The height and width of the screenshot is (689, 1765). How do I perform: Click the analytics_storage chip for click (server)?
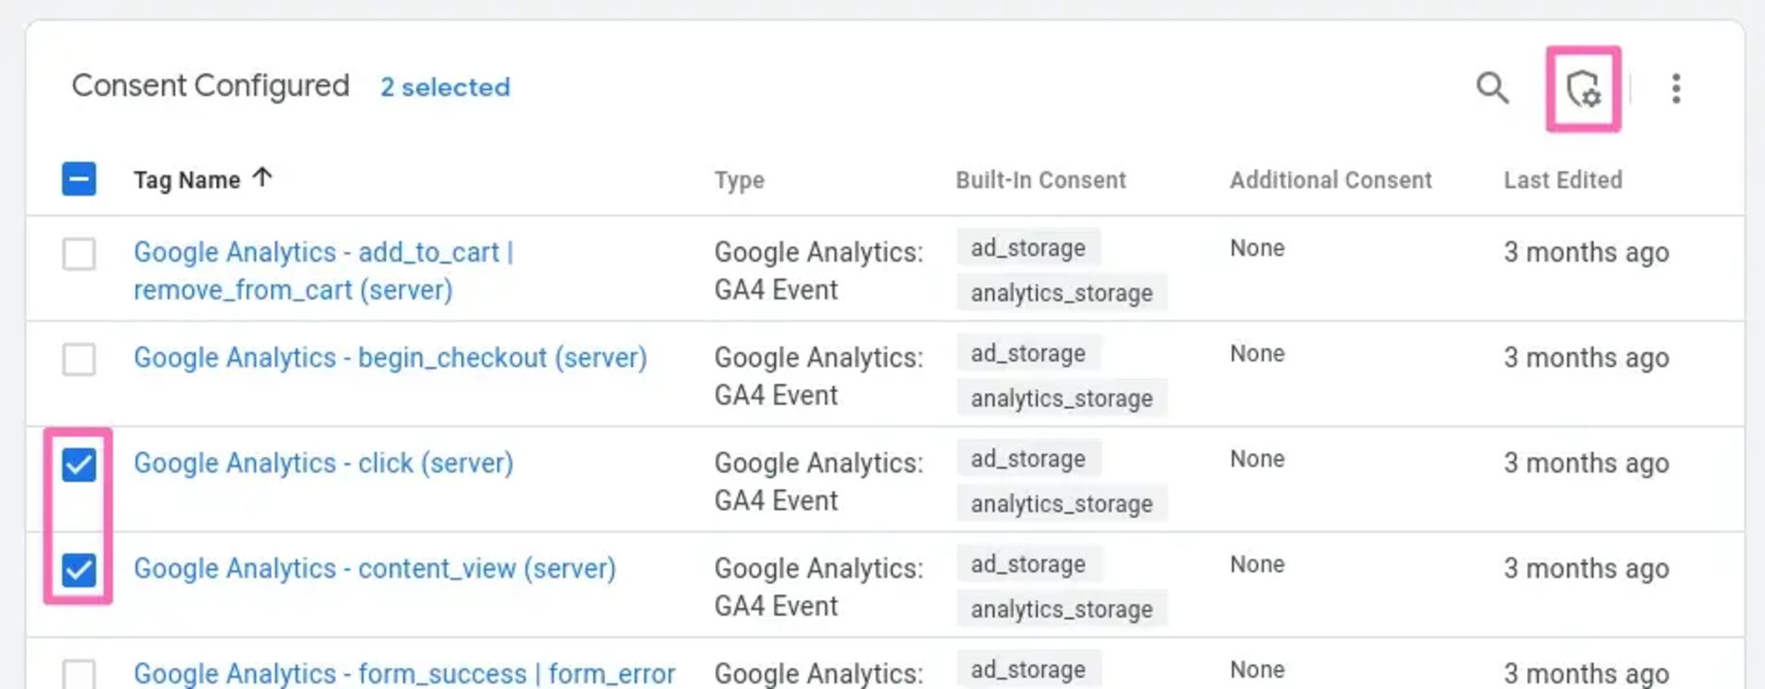[x=1061, y=503]
